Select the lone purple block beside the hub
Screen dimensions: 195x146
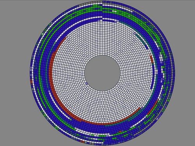coord(87,83)
